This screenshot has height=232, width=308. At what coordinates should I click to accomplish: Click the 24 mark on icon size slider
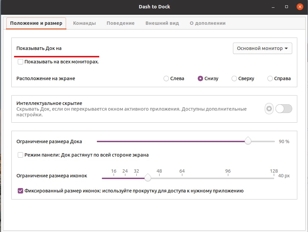pos(125,171)
